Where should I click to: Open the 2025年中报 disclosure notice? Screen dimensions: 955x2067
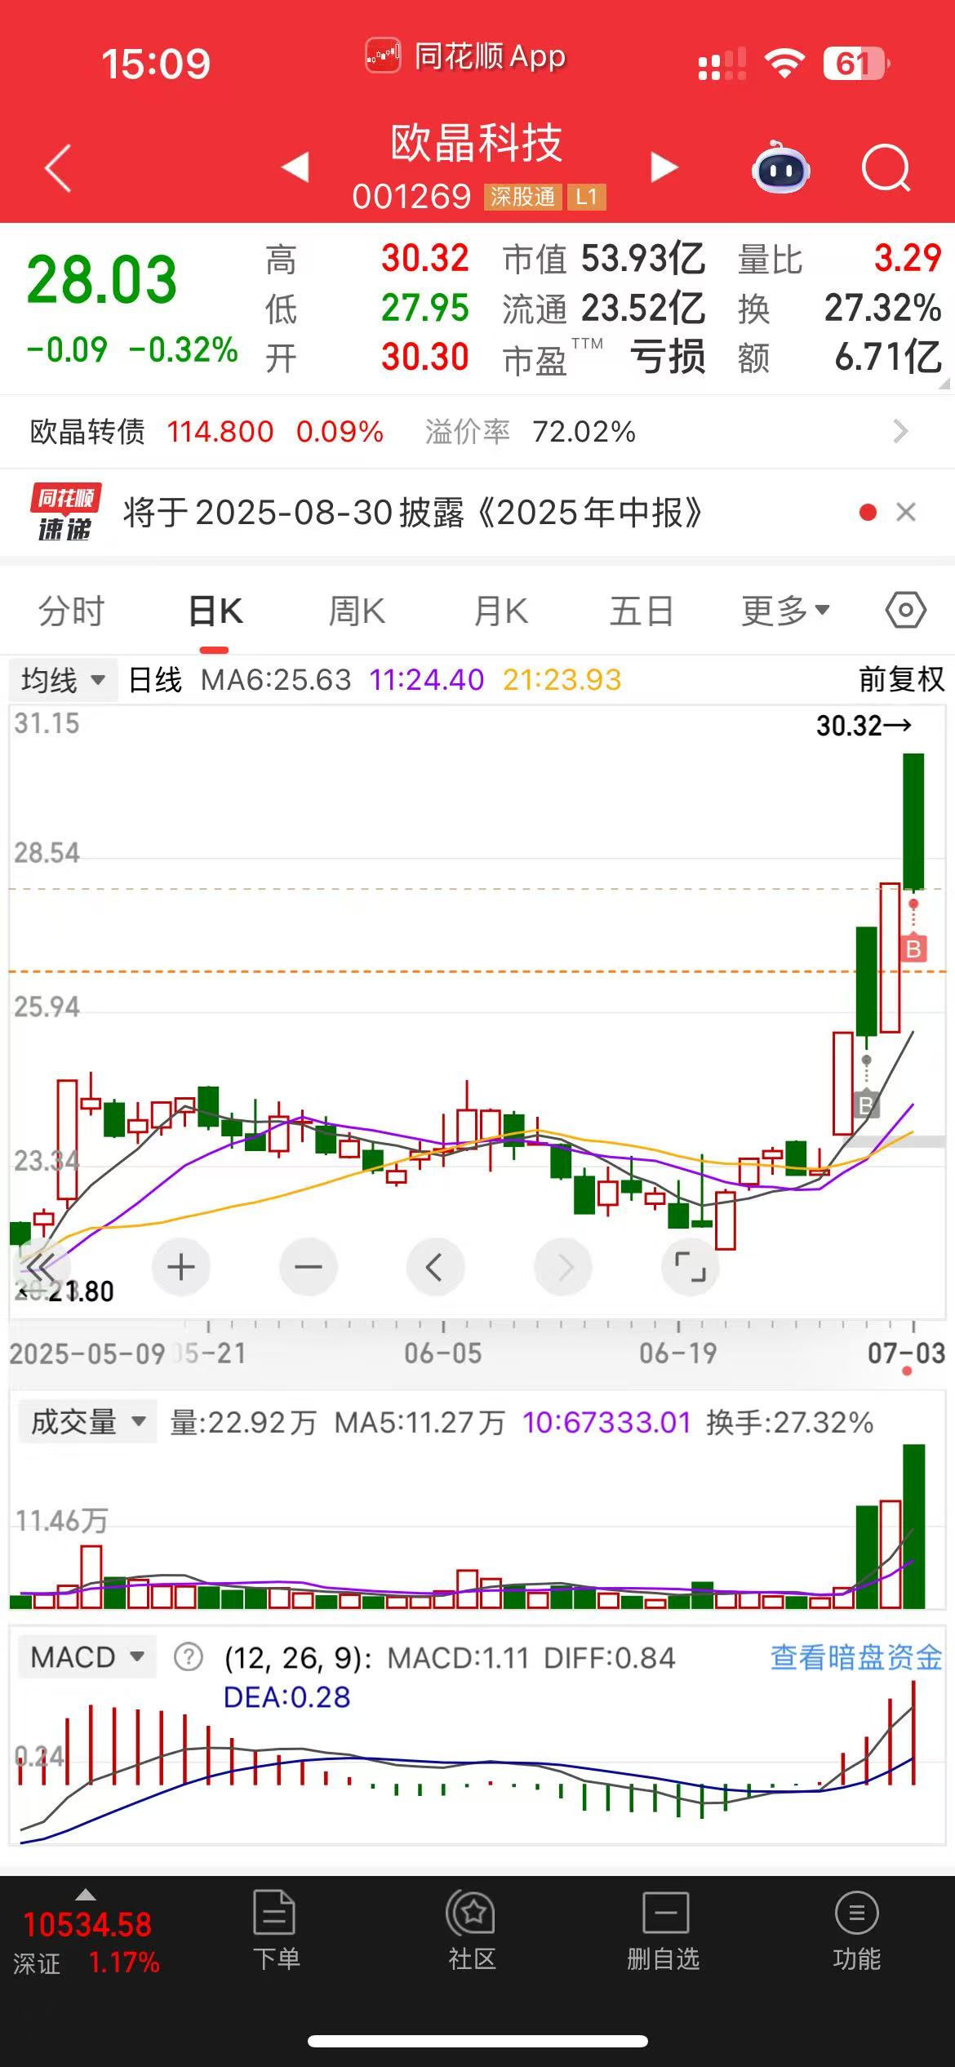click(412, 513)
